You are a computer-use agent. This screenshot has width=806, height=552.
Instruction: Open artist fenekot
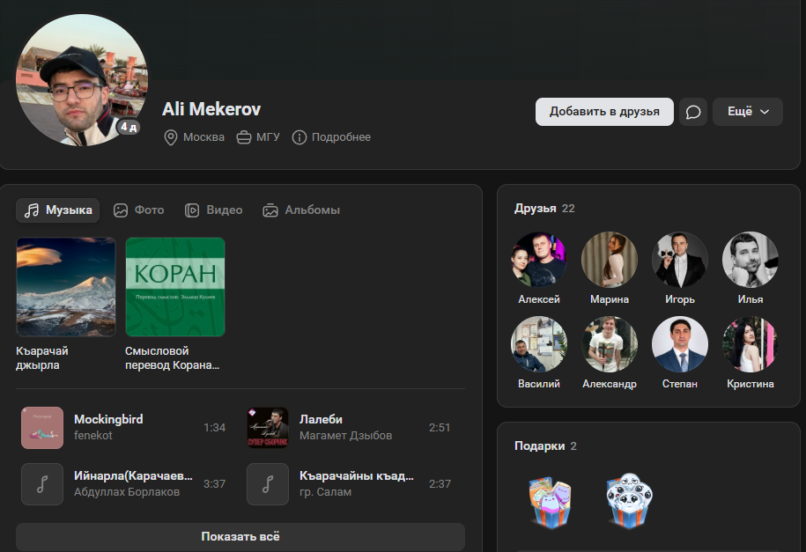[x=93, y=435]
